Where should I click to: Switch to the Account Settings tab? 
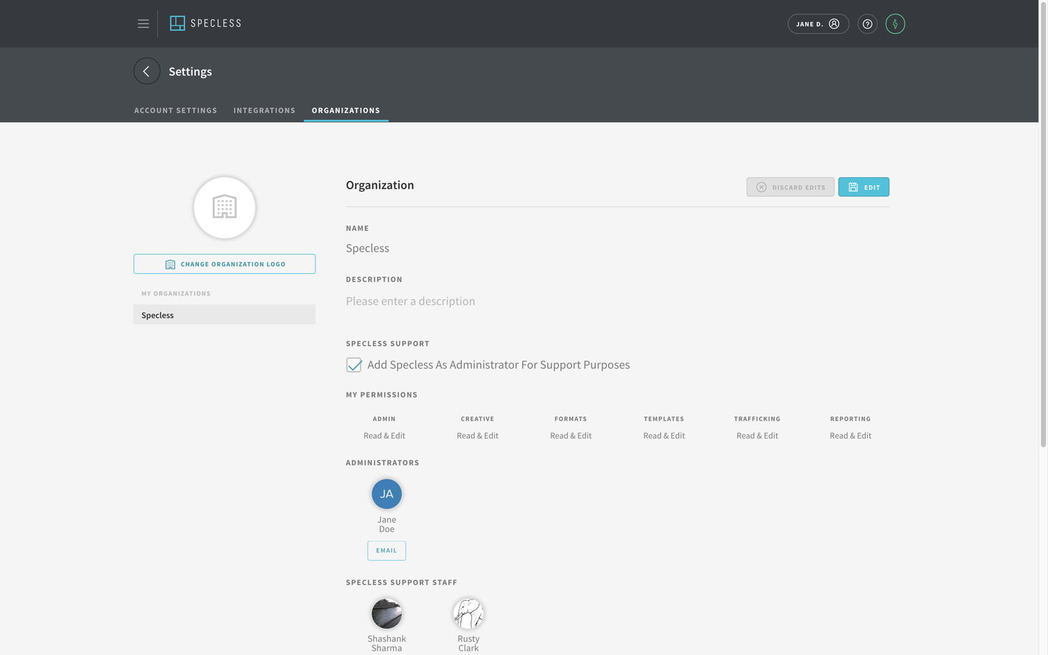[176, 110]
